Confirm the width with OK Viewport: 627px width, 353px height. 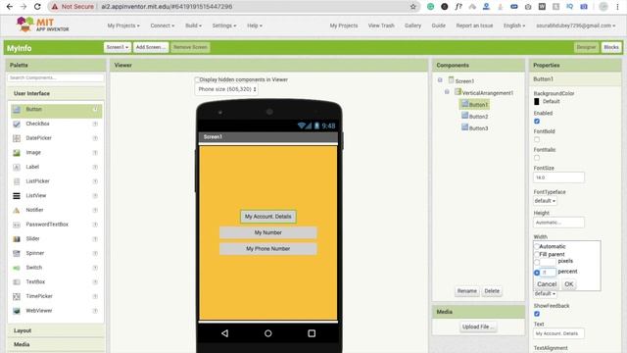(x=568, y=284)
